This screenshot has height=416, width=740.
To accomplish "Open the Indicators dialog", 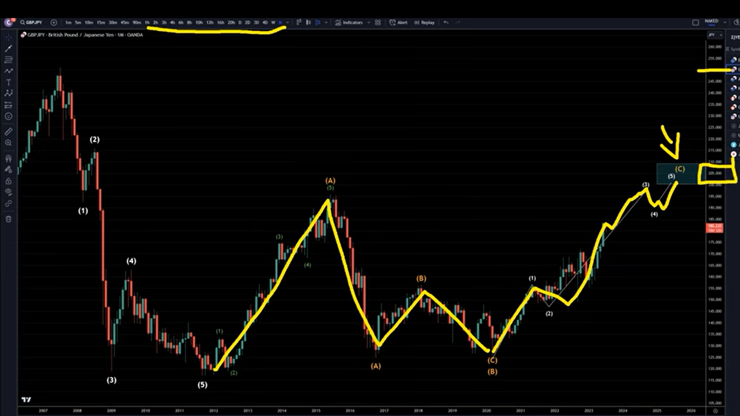I will pos(349,23).
